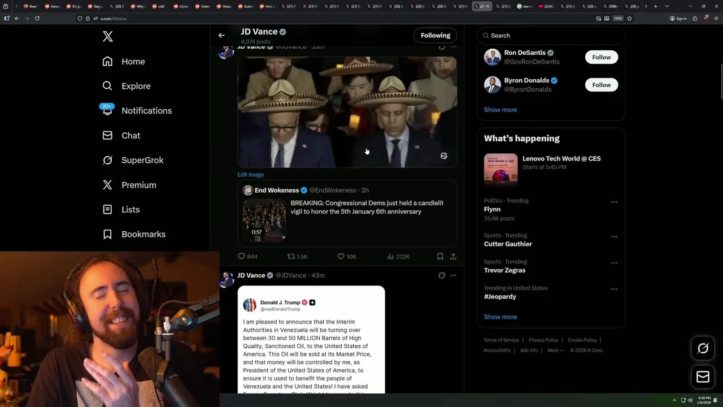The height and width of the screenshot is (407, 723).
Task: Share the sombrero post
Action: 453,257
